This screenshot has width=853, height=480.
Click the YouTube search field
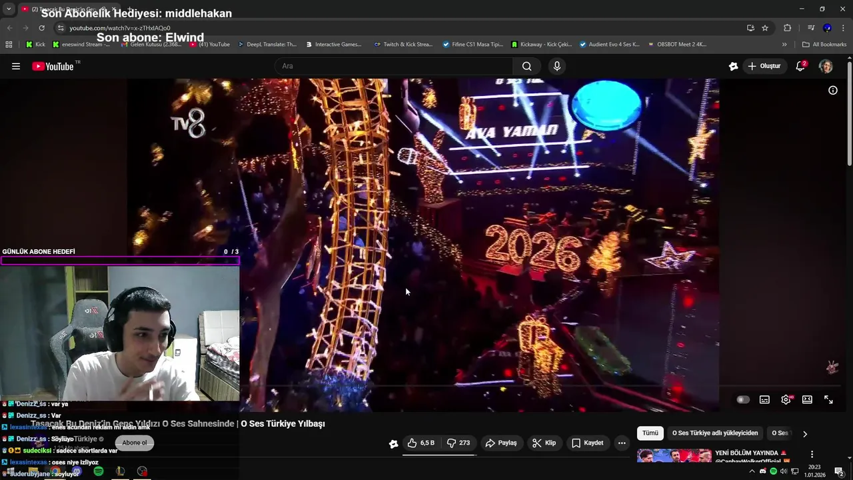click(x=393, y=66)
